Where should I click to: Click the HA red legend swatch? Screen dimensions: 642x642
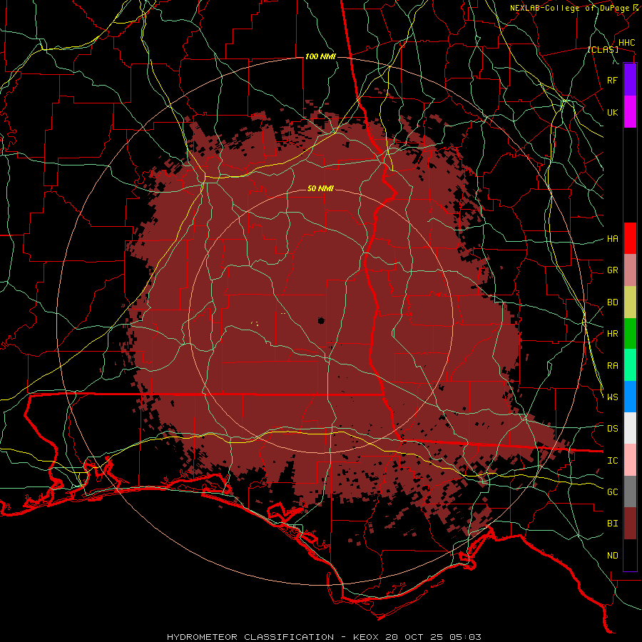coord(630,238)
